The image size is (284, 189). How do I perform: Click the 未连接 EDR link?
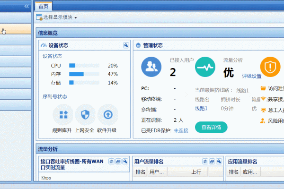point(181,130)
